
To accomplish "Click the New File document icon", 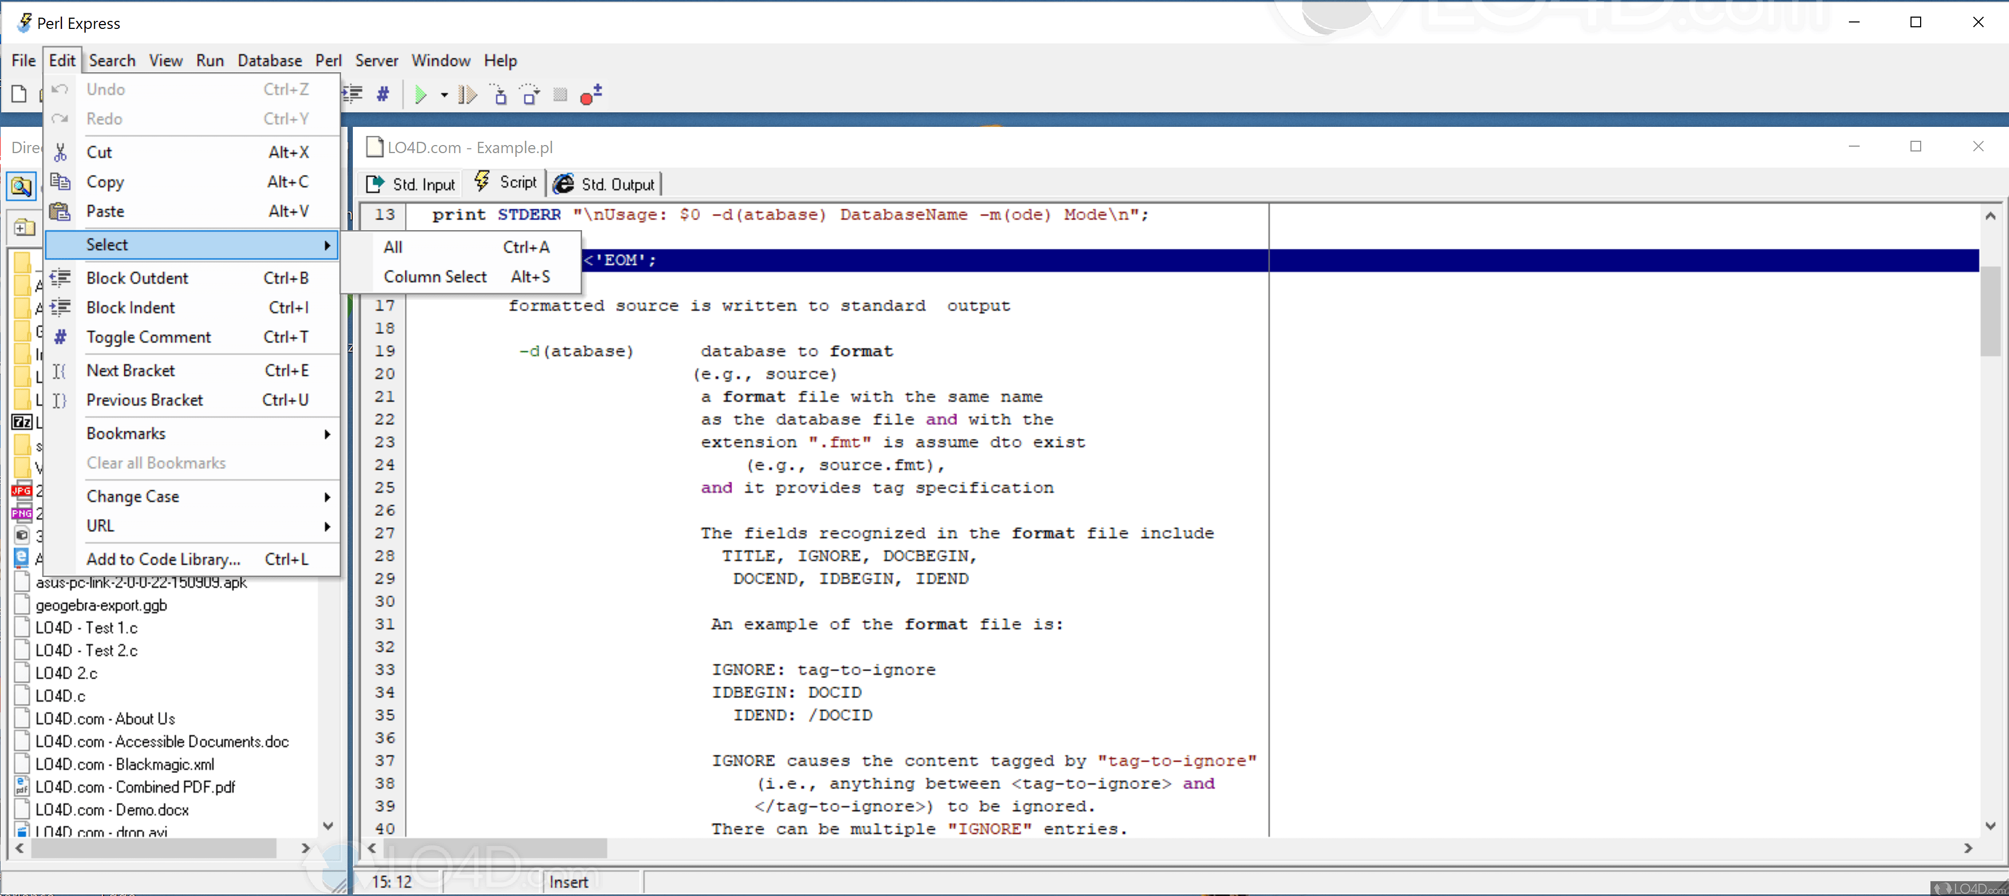I will click(19, 94).
